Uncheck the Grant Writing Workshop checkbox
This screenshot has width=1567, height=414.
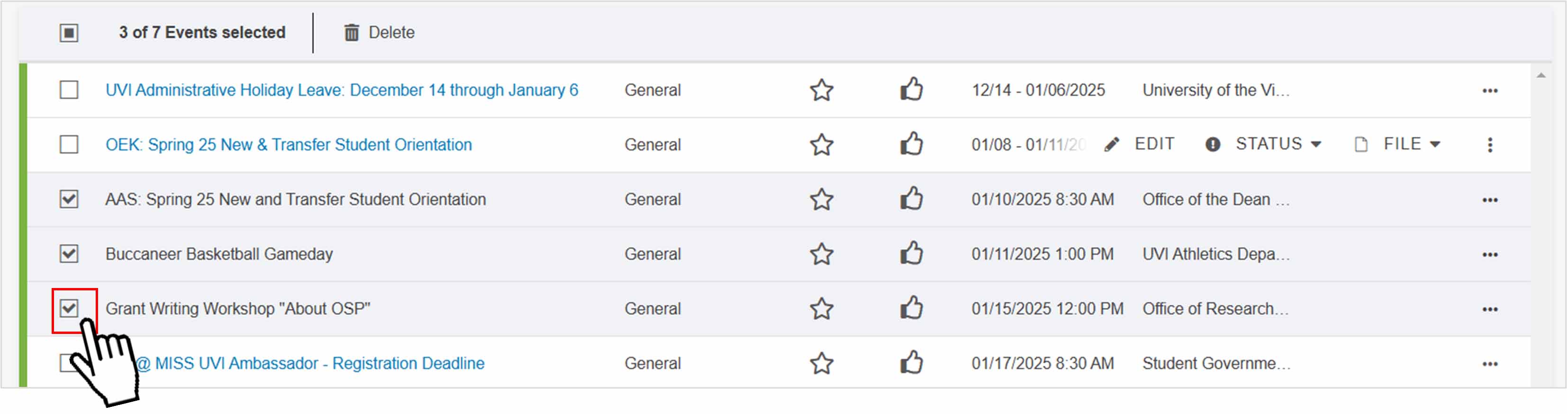tap(69, 308)
